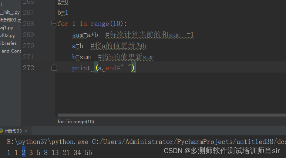286x158 pixels.
Task: Click line number 268 in the gutter
Action: tap(28, 24)
